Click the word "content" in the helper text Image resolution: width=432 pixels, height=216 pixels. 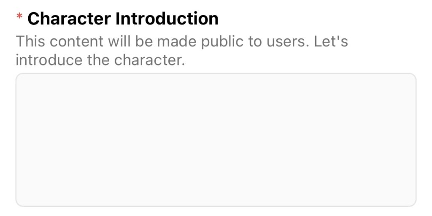pyautogui.click(x=77, y=41)
